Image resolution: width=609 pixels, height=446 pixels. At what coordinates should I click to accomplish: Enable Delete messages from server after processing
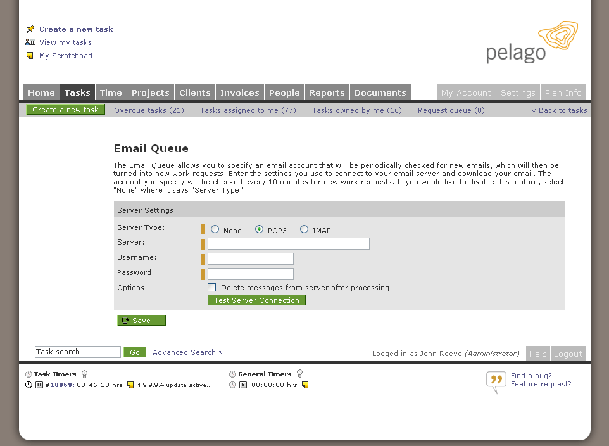coord(212,287)
